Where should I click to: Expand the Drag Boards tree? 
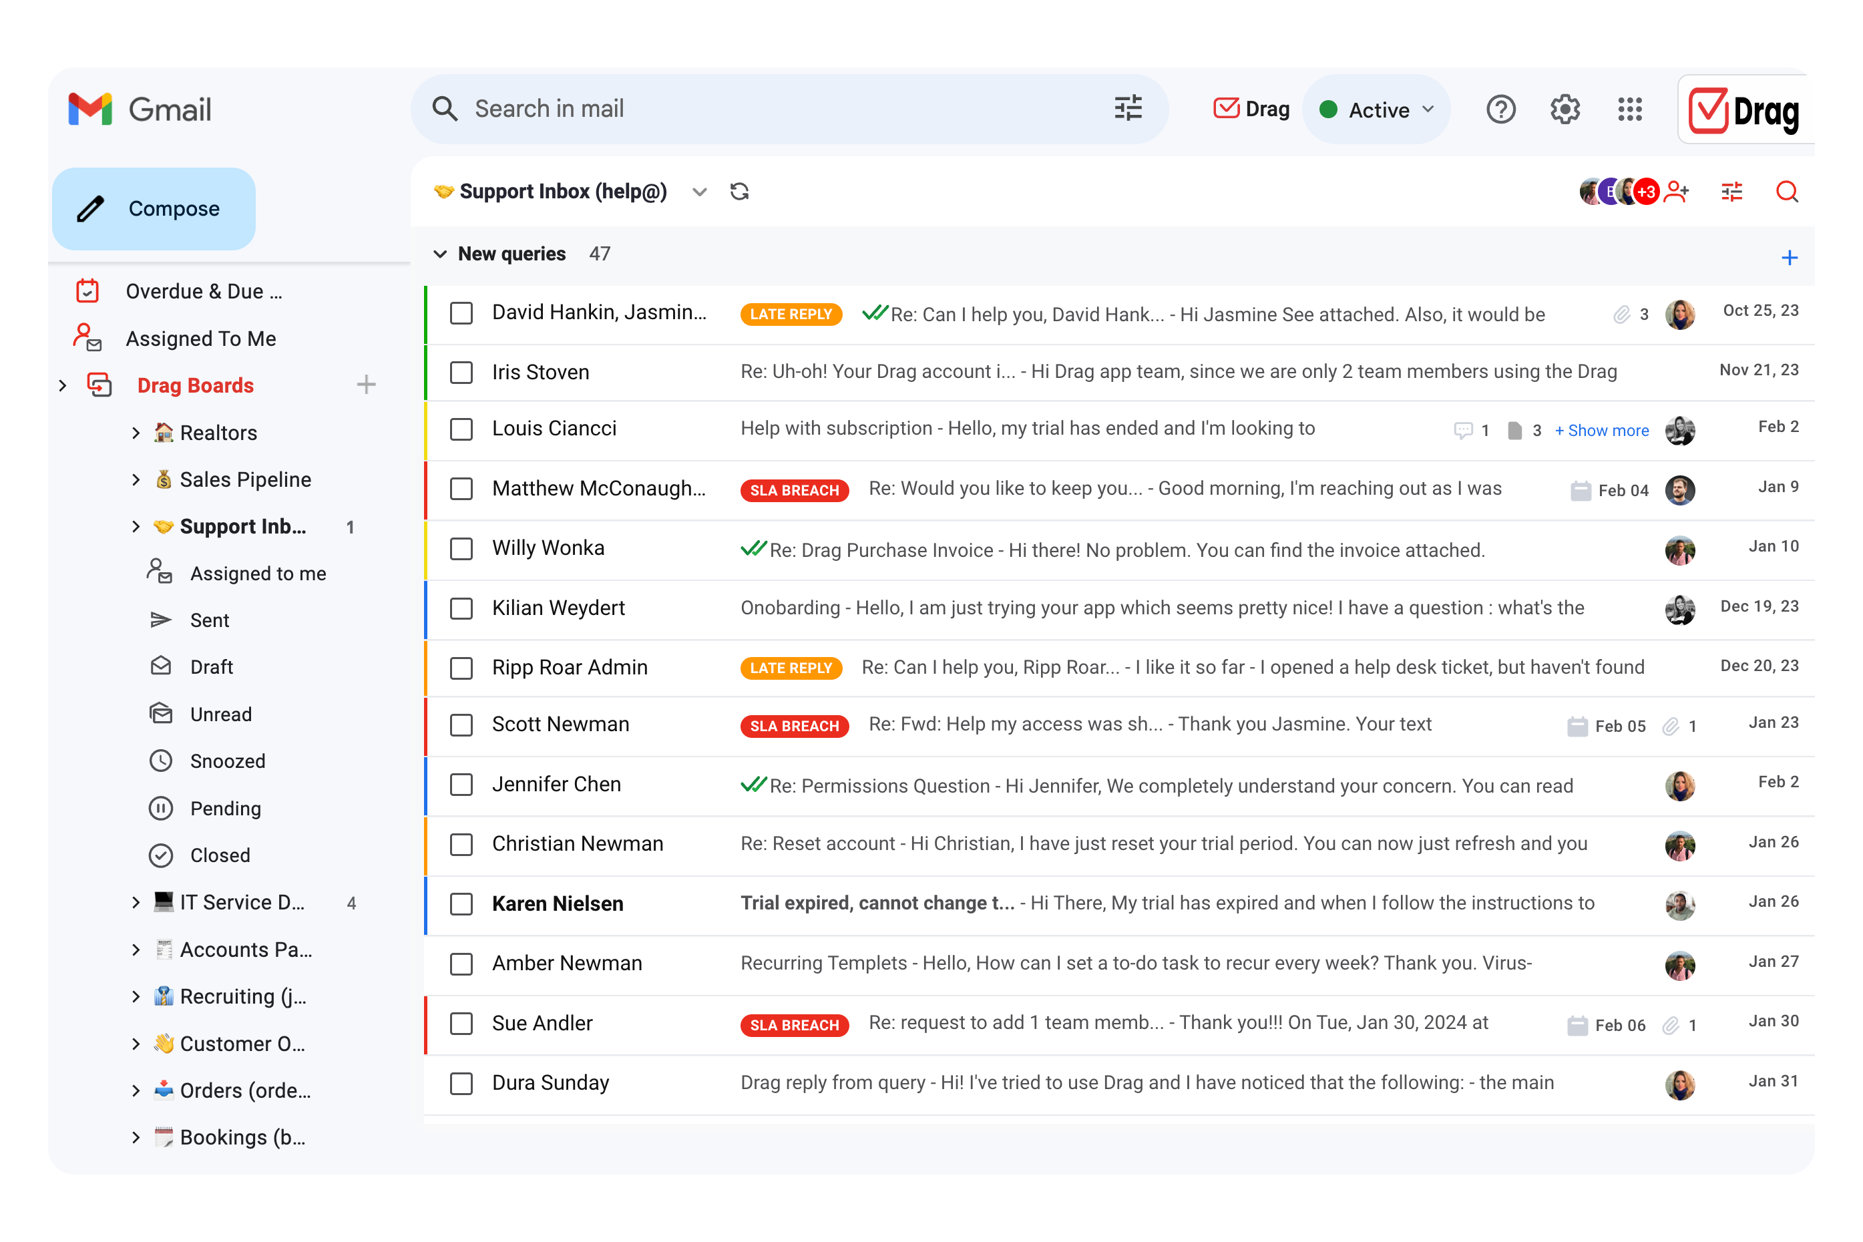(63, 385)
